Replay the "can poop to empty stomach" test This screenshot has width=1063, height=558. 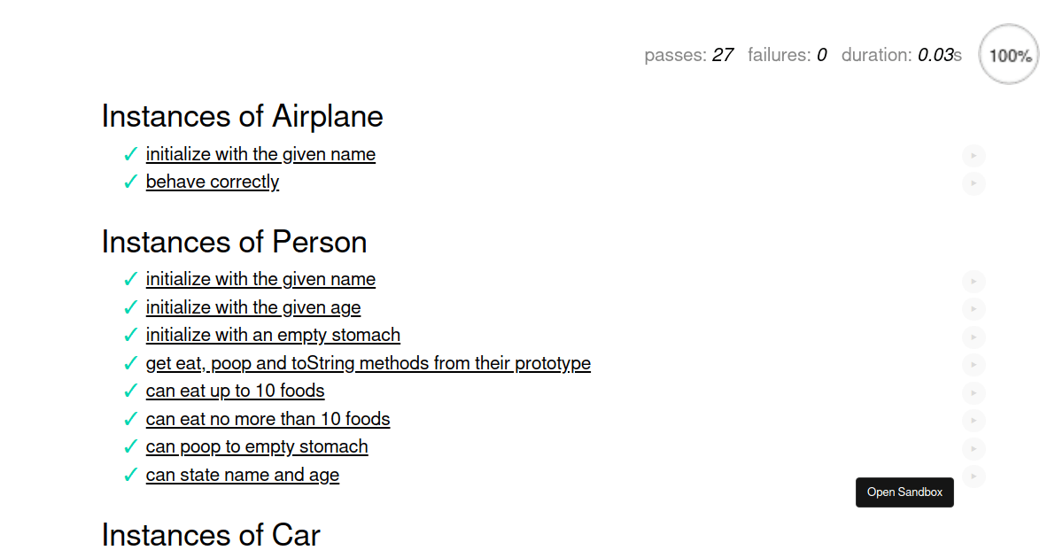(974, 449)
